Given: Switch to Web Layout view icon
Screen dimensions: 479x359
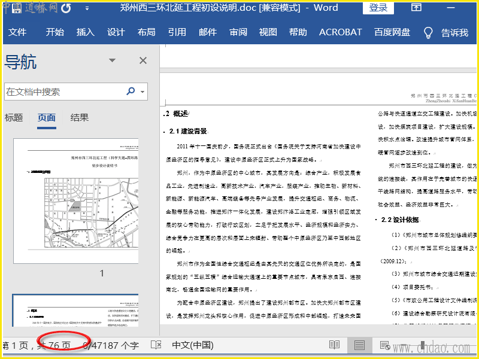Looking at the screenshot, I should pos(384,345).
